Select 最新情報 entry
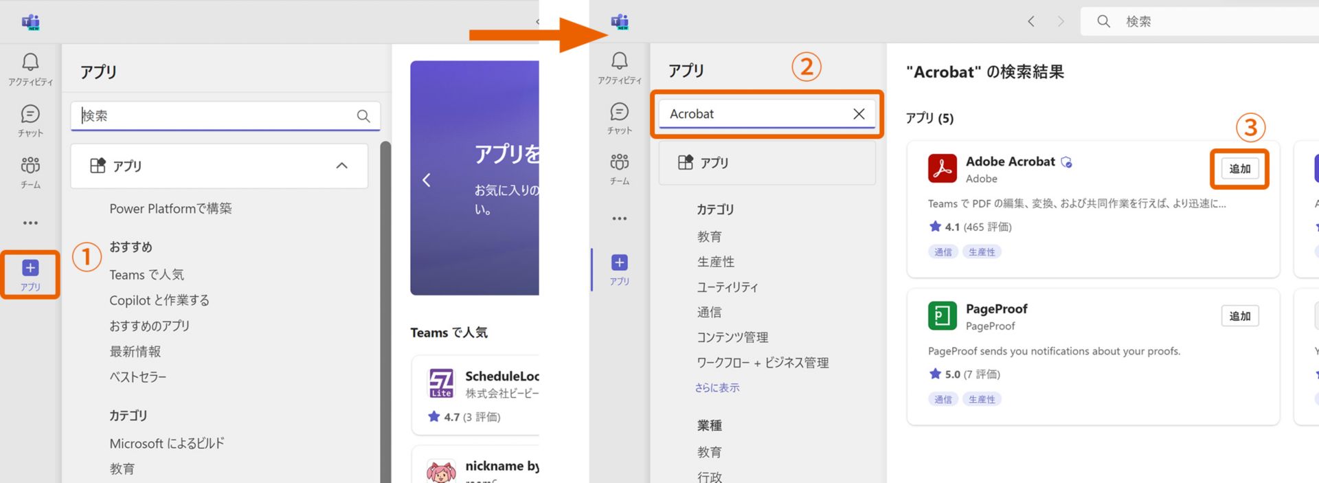 (135, 351)
